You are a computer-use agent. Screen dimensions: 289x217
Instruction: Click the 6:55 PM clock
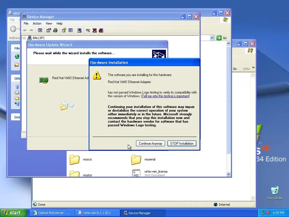pyautogui.click(x=279, y=213)
